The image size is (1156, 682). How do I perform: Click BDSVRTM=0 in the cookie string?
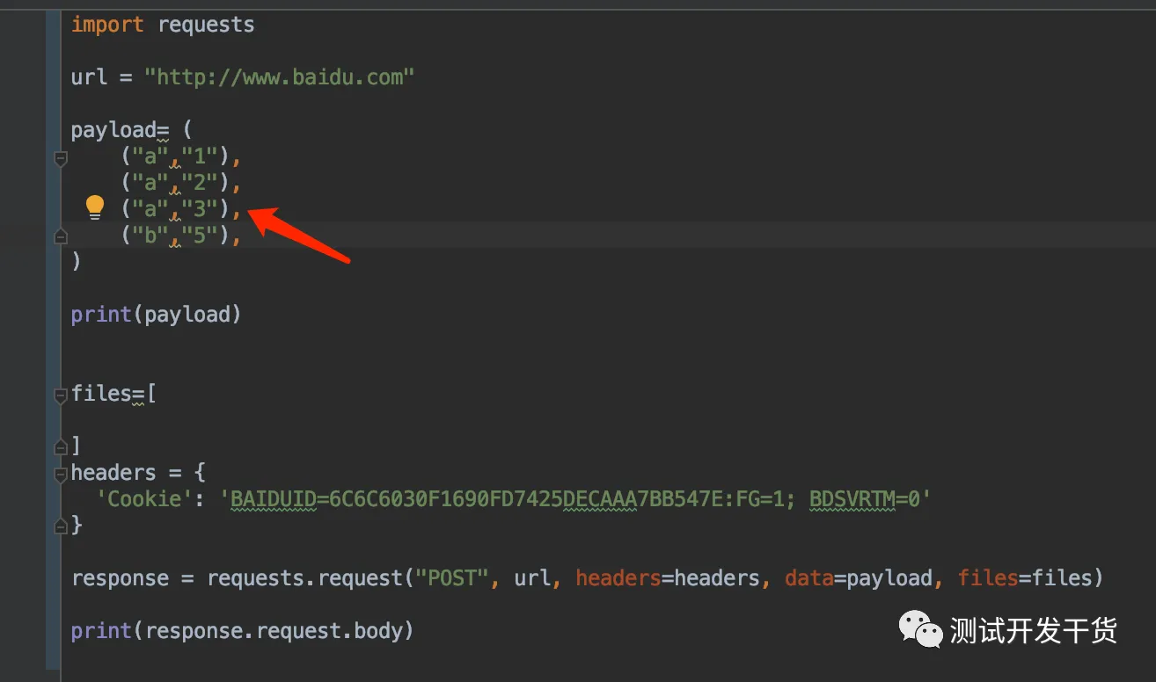pos(865,499)
